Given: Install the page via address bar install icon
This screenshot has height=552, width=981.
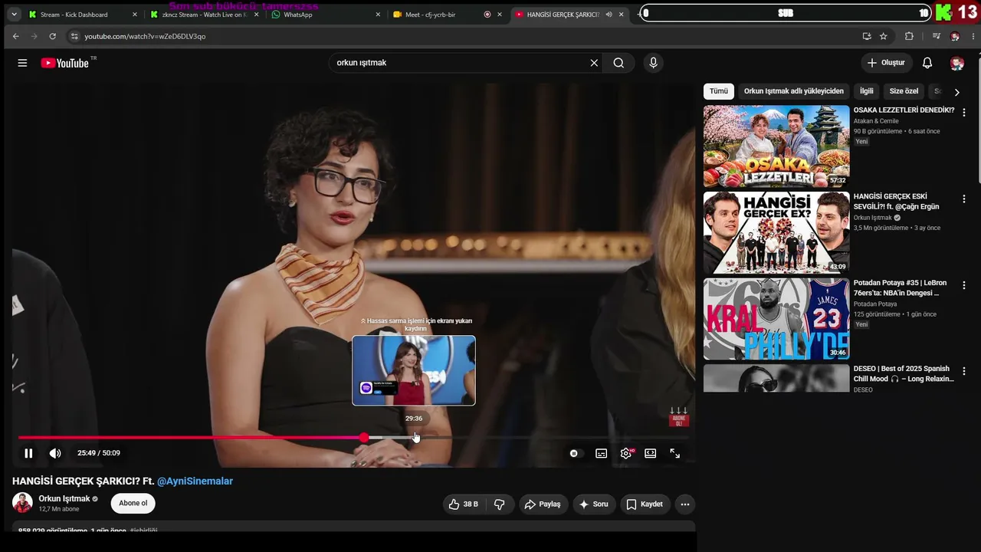Looking at the screenshot, I should click(x=867, y=36).
